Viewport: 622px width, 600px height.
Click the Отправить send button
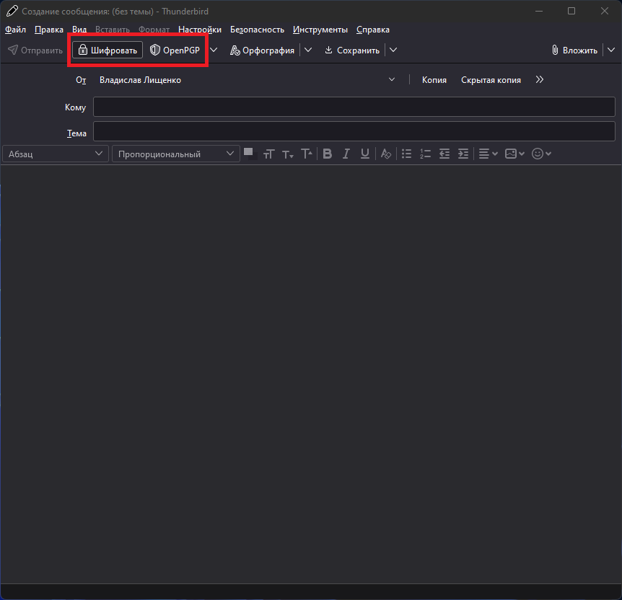[x=35, y=50]
